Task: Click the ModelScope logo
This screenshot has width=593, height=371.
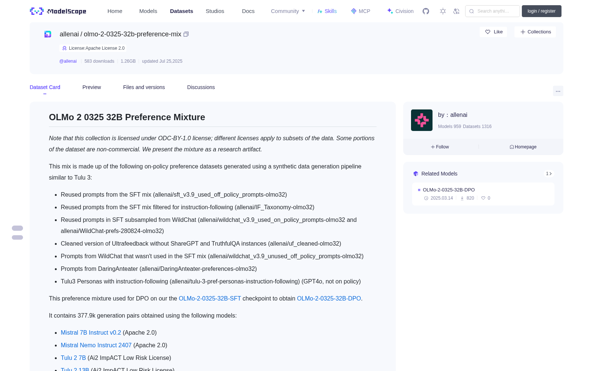Action: coord(58,11)
